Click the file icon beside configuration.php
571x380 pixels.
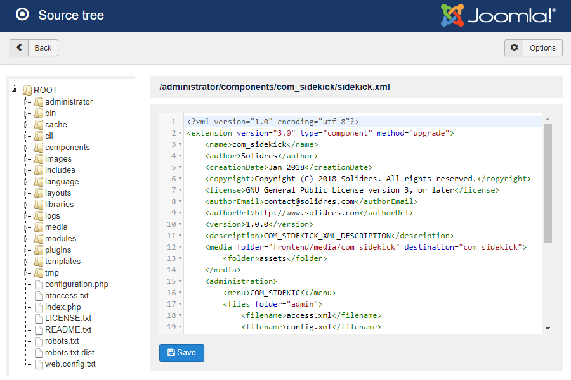coord(37,284)
